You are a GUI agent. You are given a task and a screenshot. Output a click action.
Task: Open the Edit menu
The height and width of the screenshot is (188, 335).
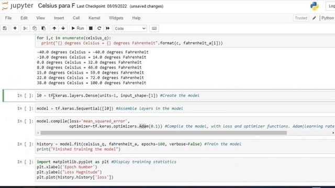coord(24,18)
